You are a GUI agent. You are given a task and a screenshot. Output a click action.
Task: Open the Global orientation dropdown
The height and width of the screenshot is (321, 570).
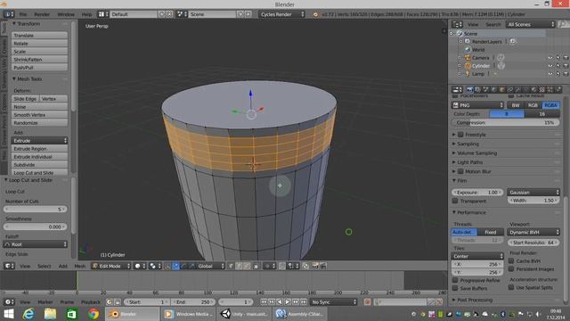(x=211, y=266)
